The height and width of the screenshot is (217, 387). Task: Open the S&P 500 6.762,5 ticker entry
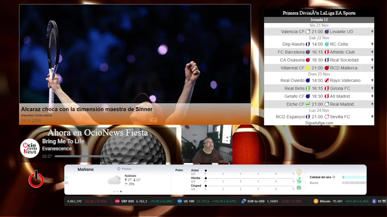coord(144,201)
